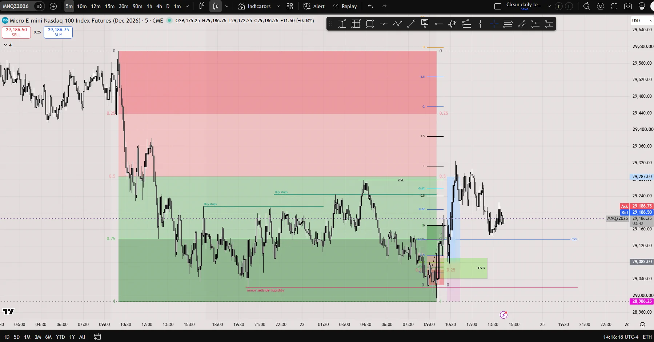Toggle the symbol candle icon beside MNQZ2026

click(39, 6)
